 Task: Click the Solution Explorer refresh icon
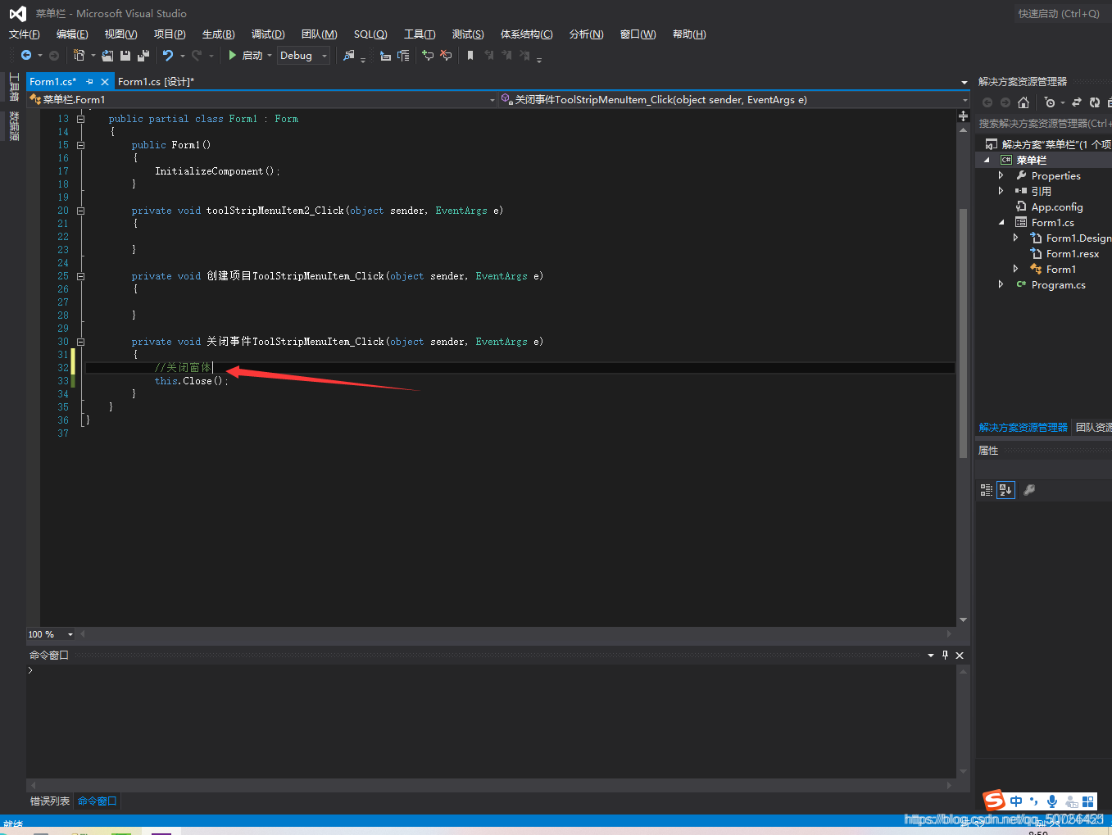1095,102
